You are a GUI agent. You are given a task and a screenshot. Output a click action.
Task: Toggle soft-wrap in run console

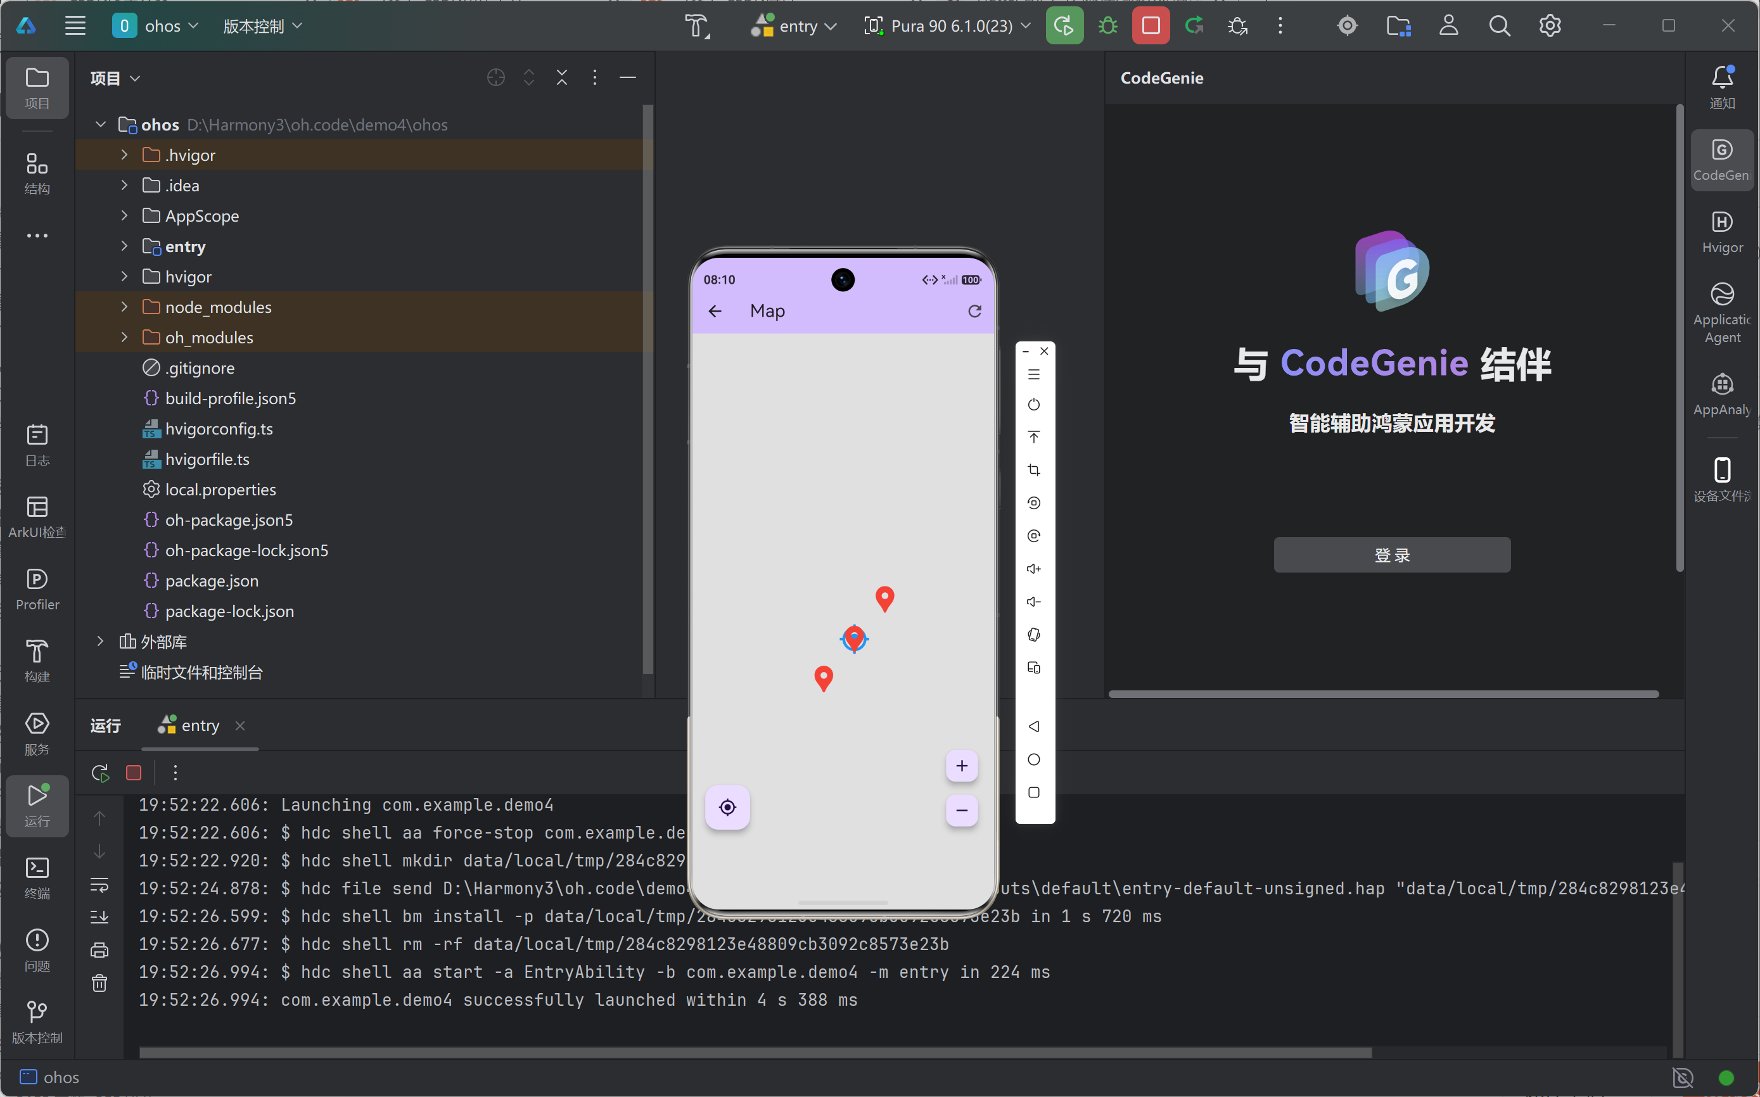99,884
